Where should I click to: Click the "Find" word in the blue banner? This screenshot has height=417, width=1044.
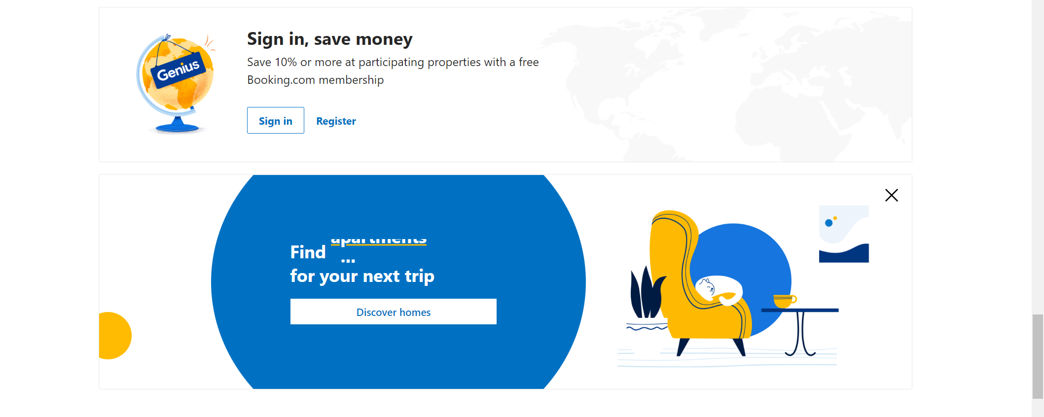[308, 252]
